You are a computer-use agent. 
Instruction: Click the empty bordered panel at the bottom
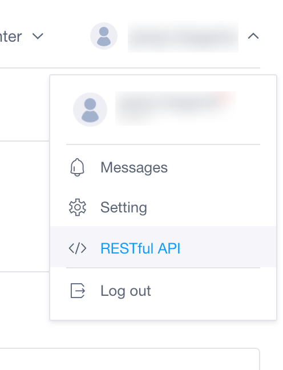pyautogui.click(x=130, y=359)
